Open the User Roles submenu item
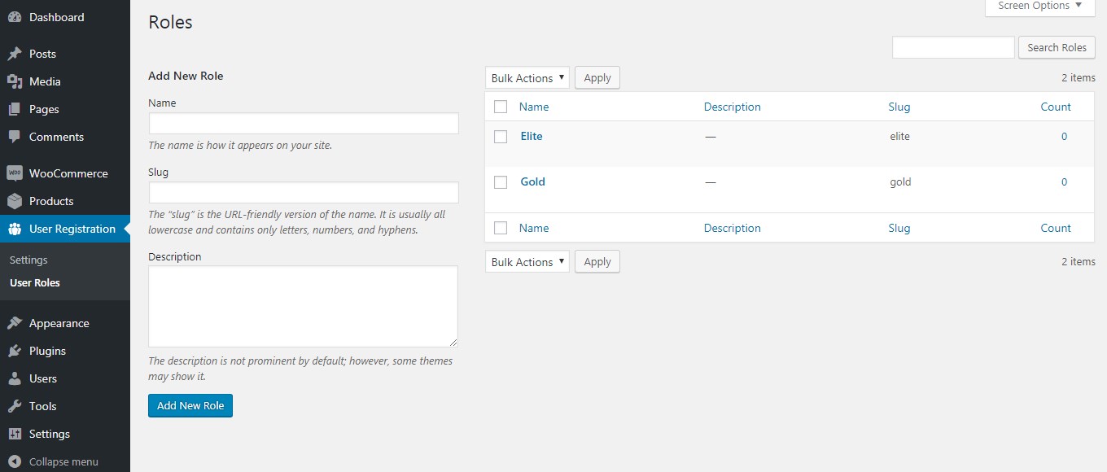Screen dimensions: 1107x472 (33, 282)
